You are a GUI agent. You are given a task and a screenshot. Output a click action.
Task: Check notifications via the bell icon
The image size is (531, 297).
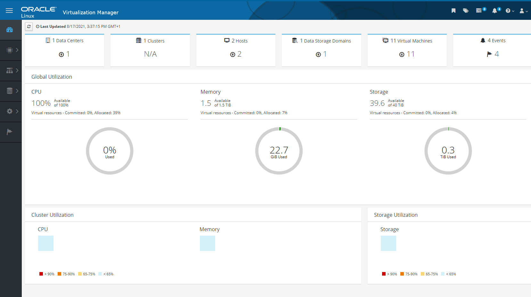[495, 11]
